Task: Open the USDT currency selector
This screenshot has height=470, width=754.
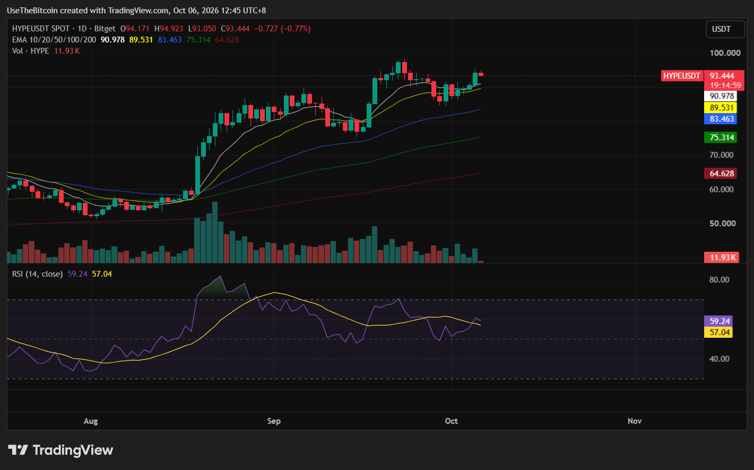Action: tap(725, 29)
